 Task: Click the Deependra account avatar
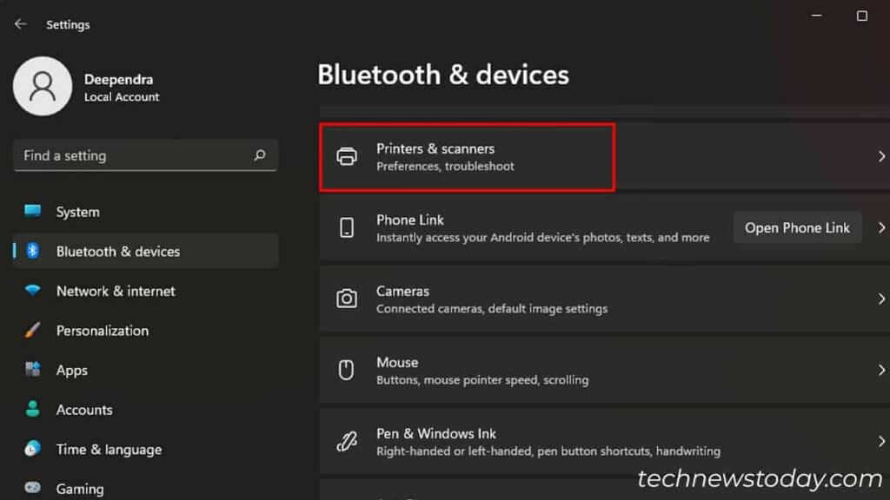[x=43, y=87]
